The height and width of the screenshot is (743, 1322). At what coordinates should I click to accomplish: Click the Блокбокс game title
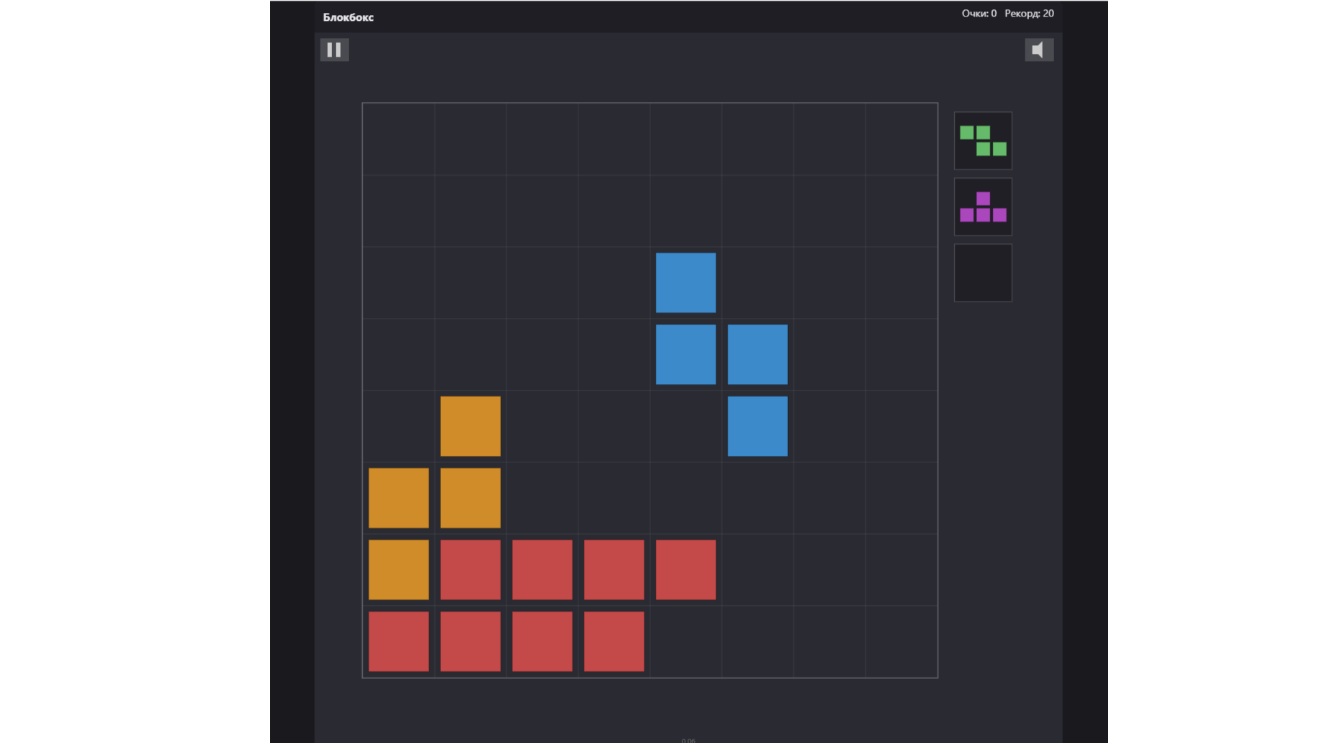coord(348,17)
